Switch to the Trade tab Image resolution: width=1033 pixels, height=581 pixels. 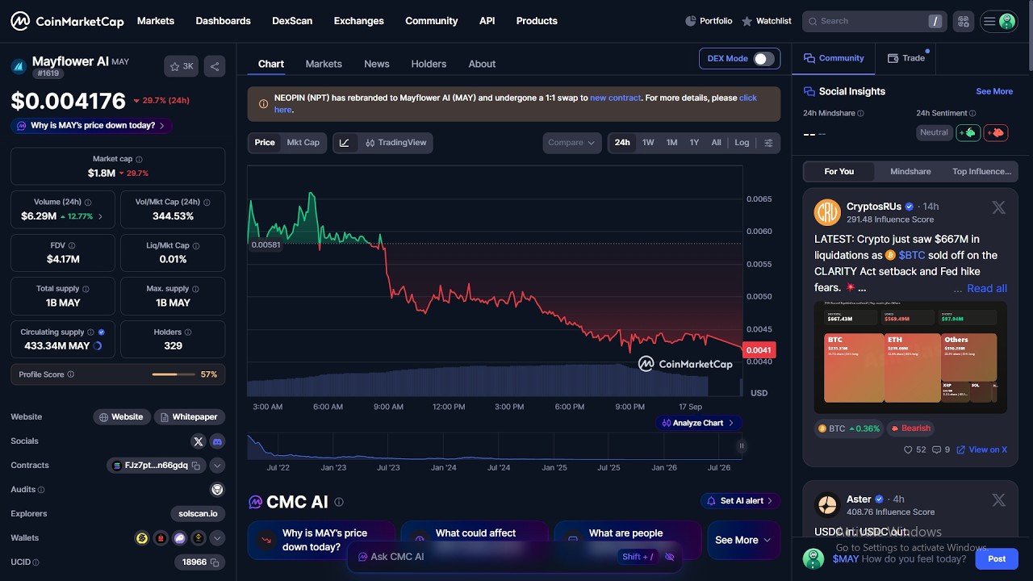[906, 58]
